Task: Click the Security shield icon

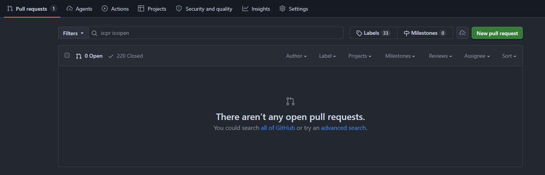Action: [179, 8]
